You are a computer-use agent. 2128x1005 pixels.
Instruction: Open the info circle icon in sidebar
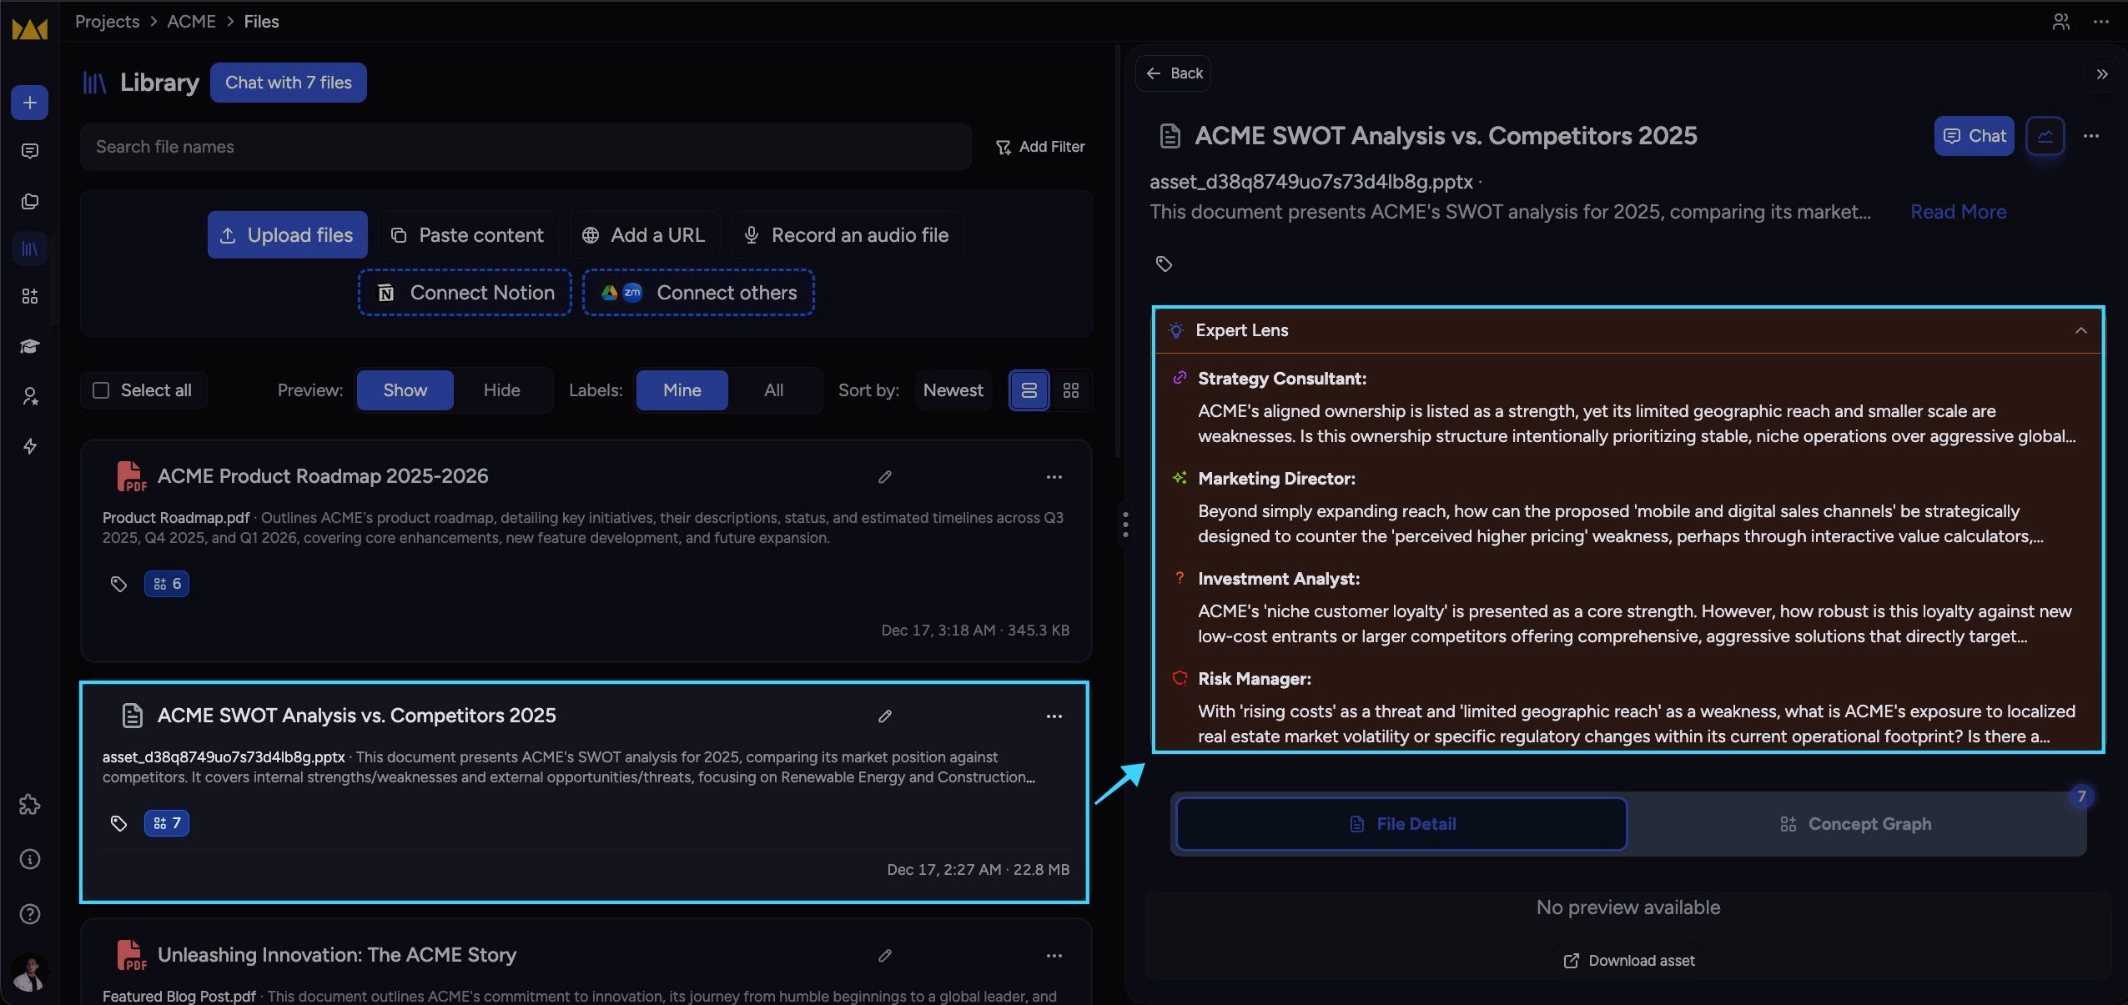point(29,859)
